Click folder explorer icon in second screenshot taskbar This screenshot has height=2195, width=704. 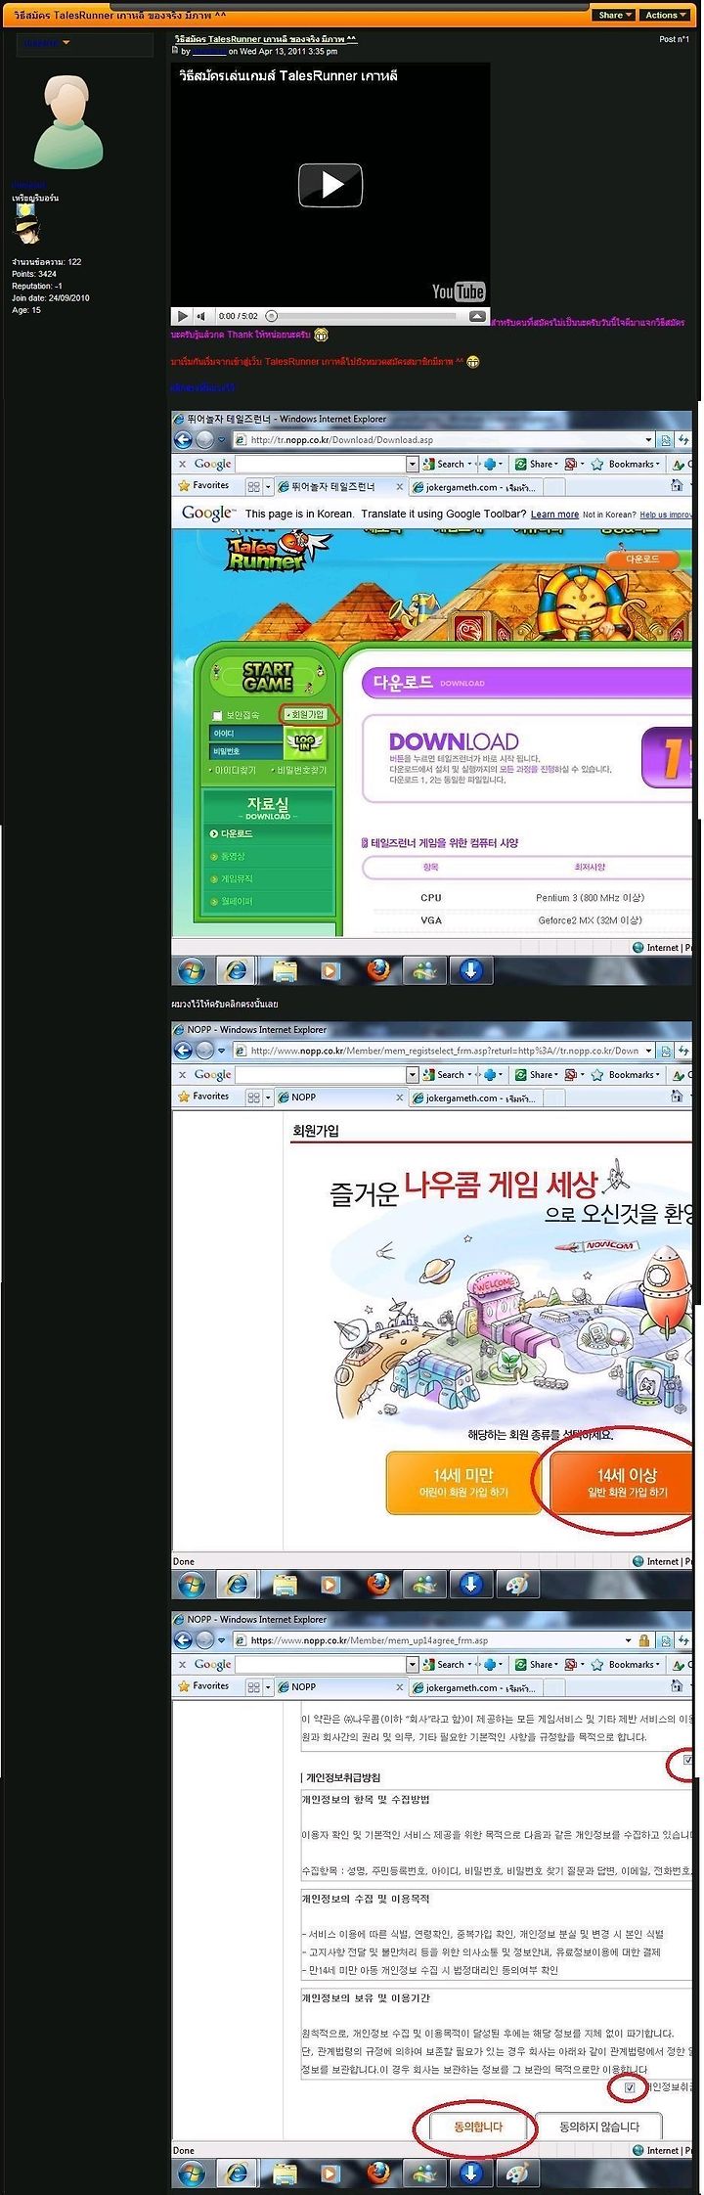[285, 1583]
